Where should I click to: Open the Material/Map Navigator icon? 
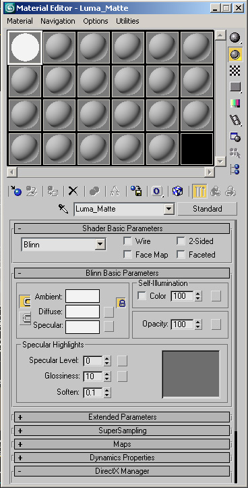tap(235, 170)
